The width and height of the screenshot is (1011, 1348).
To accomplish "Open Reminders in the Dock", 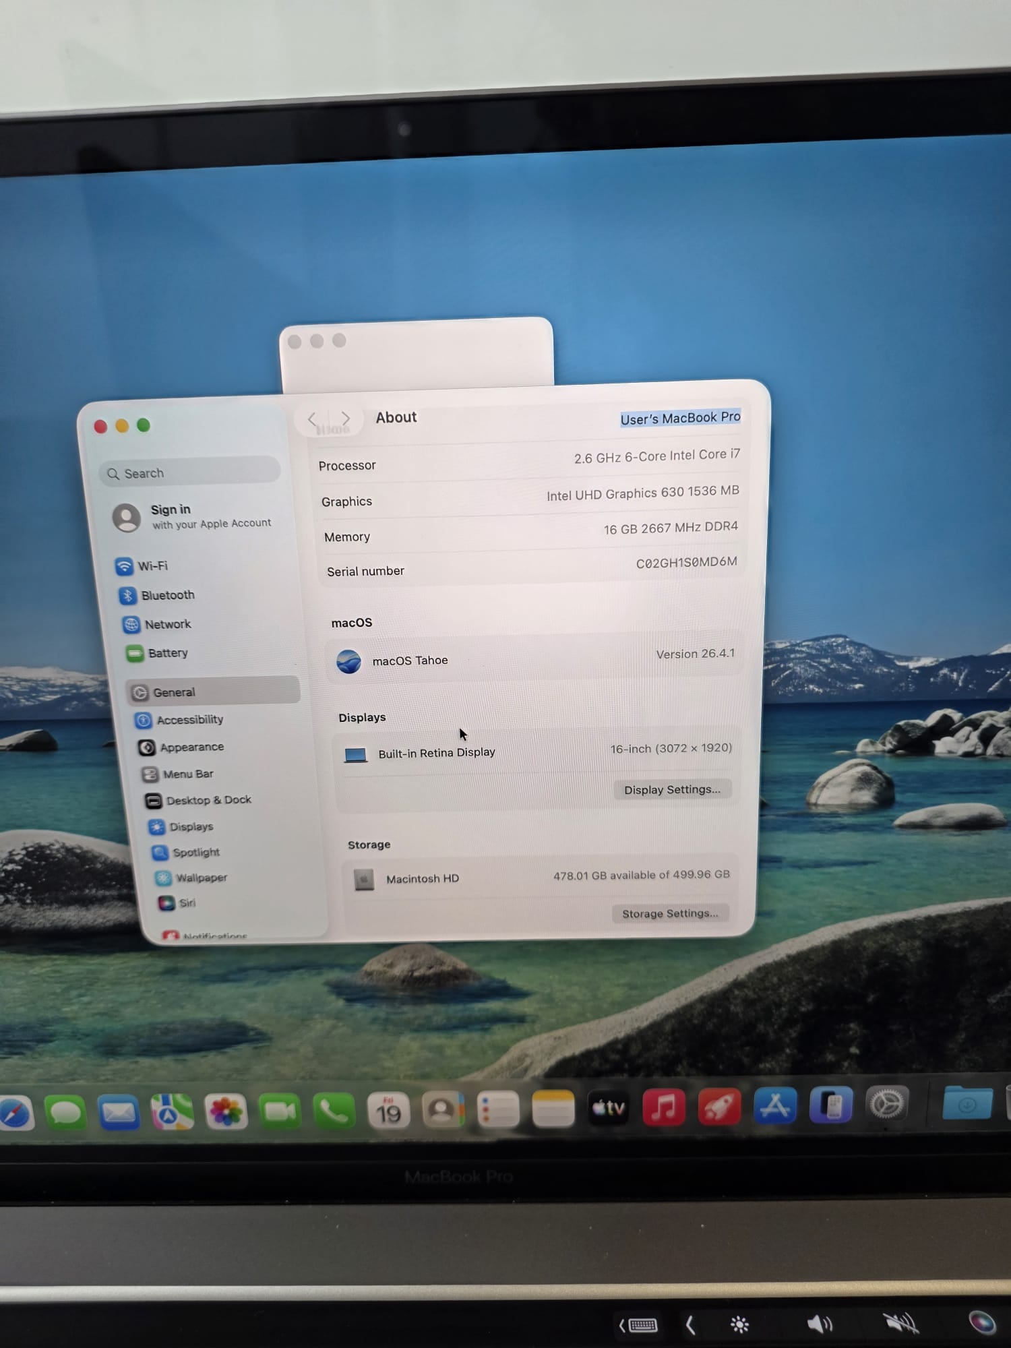I will point(498,1109).
